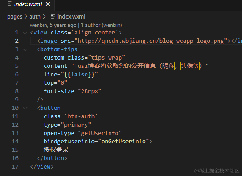The height and width of the screenshot is (176, 242).
Task: Click line number 17 in the gutter
Action: tap(15, 167)
